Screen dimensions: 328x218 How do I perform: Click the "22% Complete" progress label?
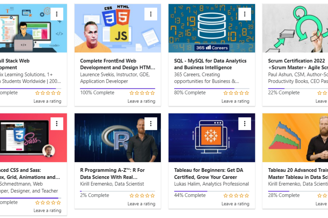(x=284, y=93)
